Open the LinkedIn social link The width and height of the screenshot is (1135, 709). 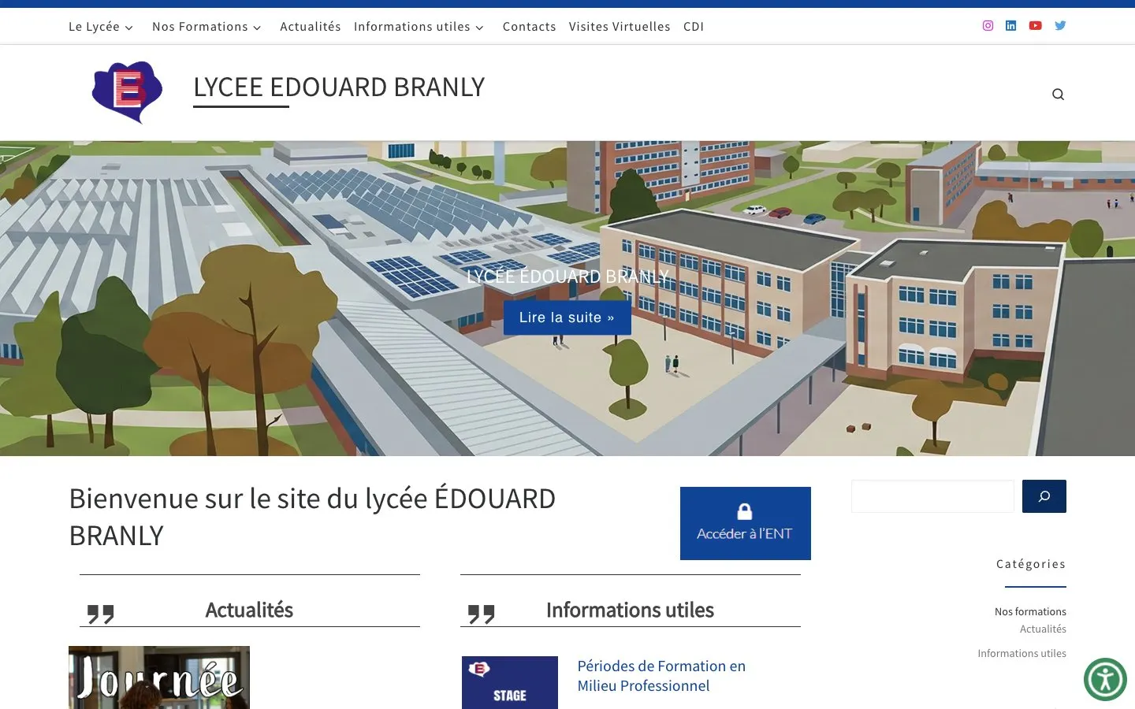[1011, 25]
